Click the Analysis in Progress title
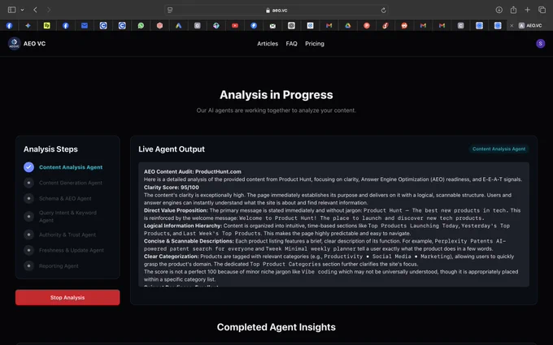The image size is (553, 345). (276, 95)
